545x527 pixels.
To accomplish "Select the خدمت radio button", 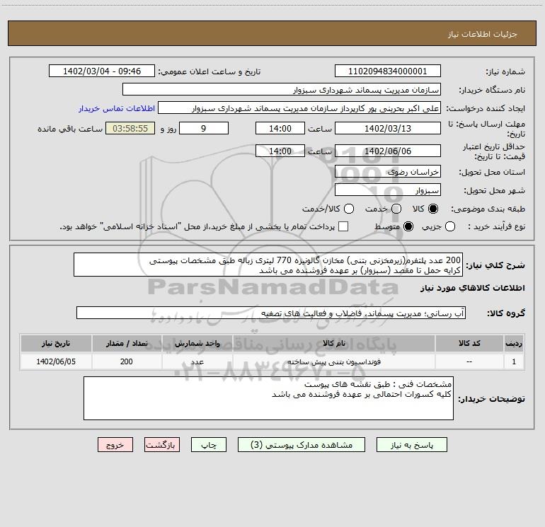I will (x=396, y=209).
